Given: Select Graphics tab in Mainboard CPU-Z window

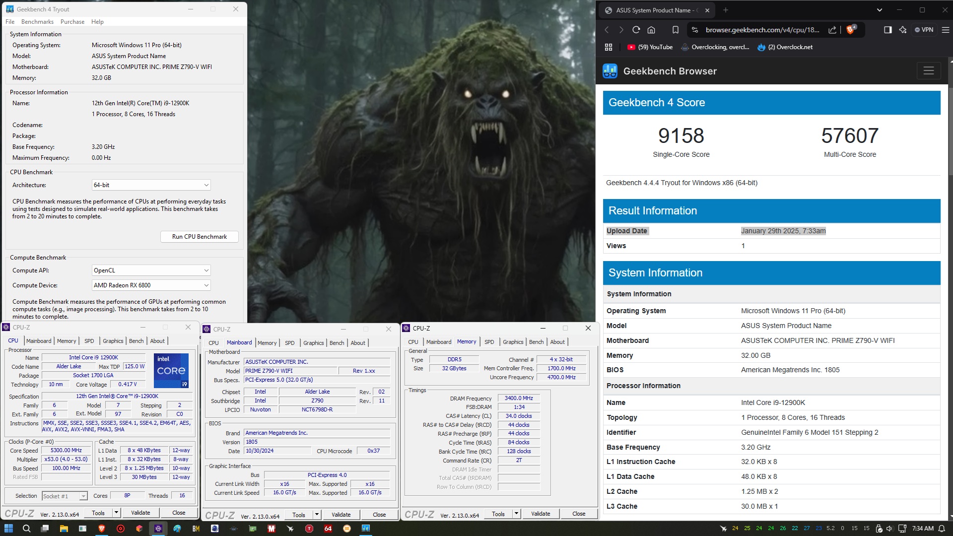Looking at the screenshot, I should (313, 343).
